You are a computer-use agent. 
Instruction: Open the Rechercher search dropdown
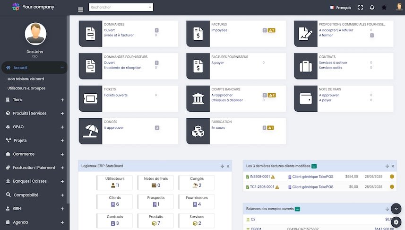121,8
